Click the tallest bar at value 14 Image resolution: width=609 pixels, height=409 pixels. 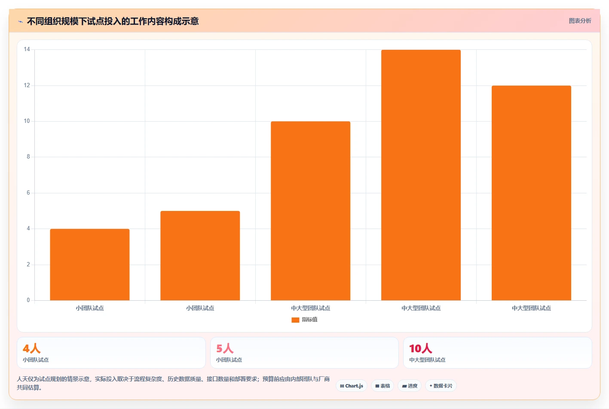click(x=421, y=175)
